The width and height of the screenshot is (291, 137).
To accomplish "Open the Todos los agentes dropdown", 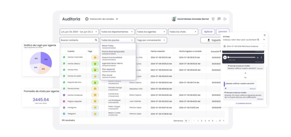I will [151, 32].
